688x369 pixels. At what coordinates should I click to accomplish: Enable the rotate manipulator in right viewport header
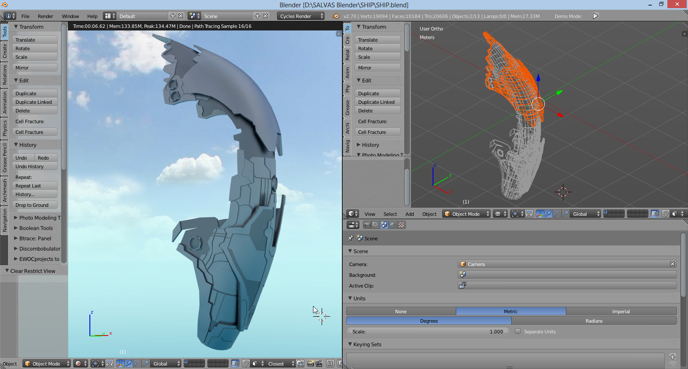[x=557, y=214]
